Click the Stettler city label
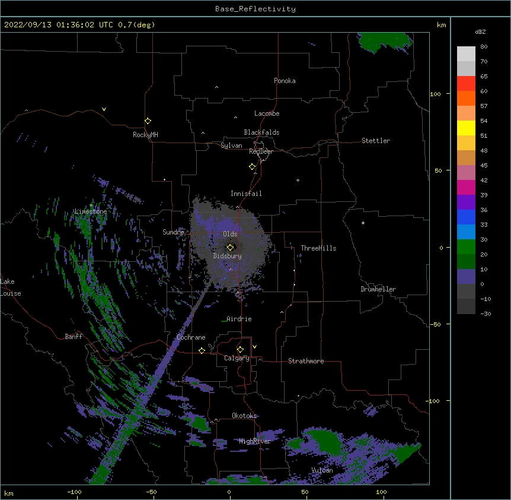Screen dimensions: 511x500 [x=376, y=141]
